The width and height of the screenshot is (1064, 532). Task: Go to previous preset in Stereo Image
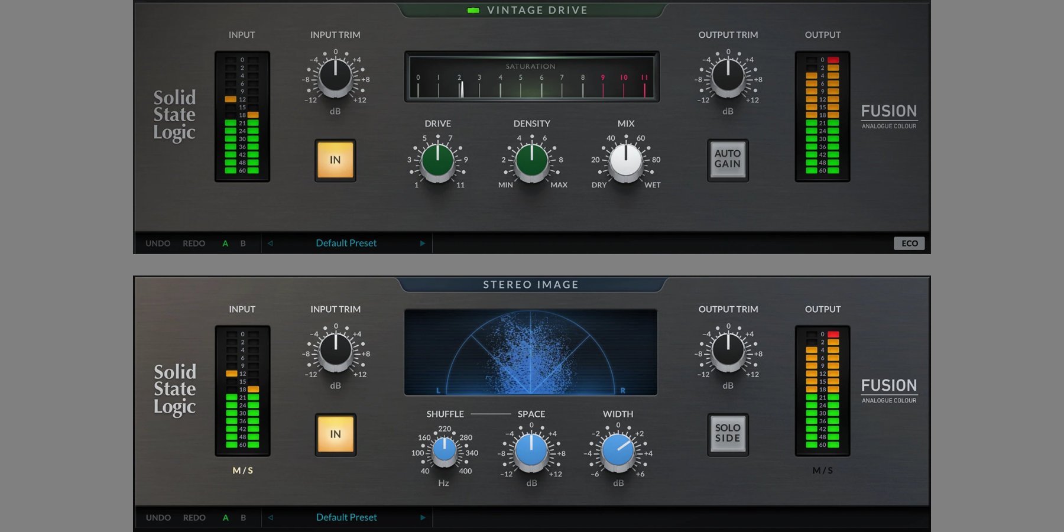(270, 517)
